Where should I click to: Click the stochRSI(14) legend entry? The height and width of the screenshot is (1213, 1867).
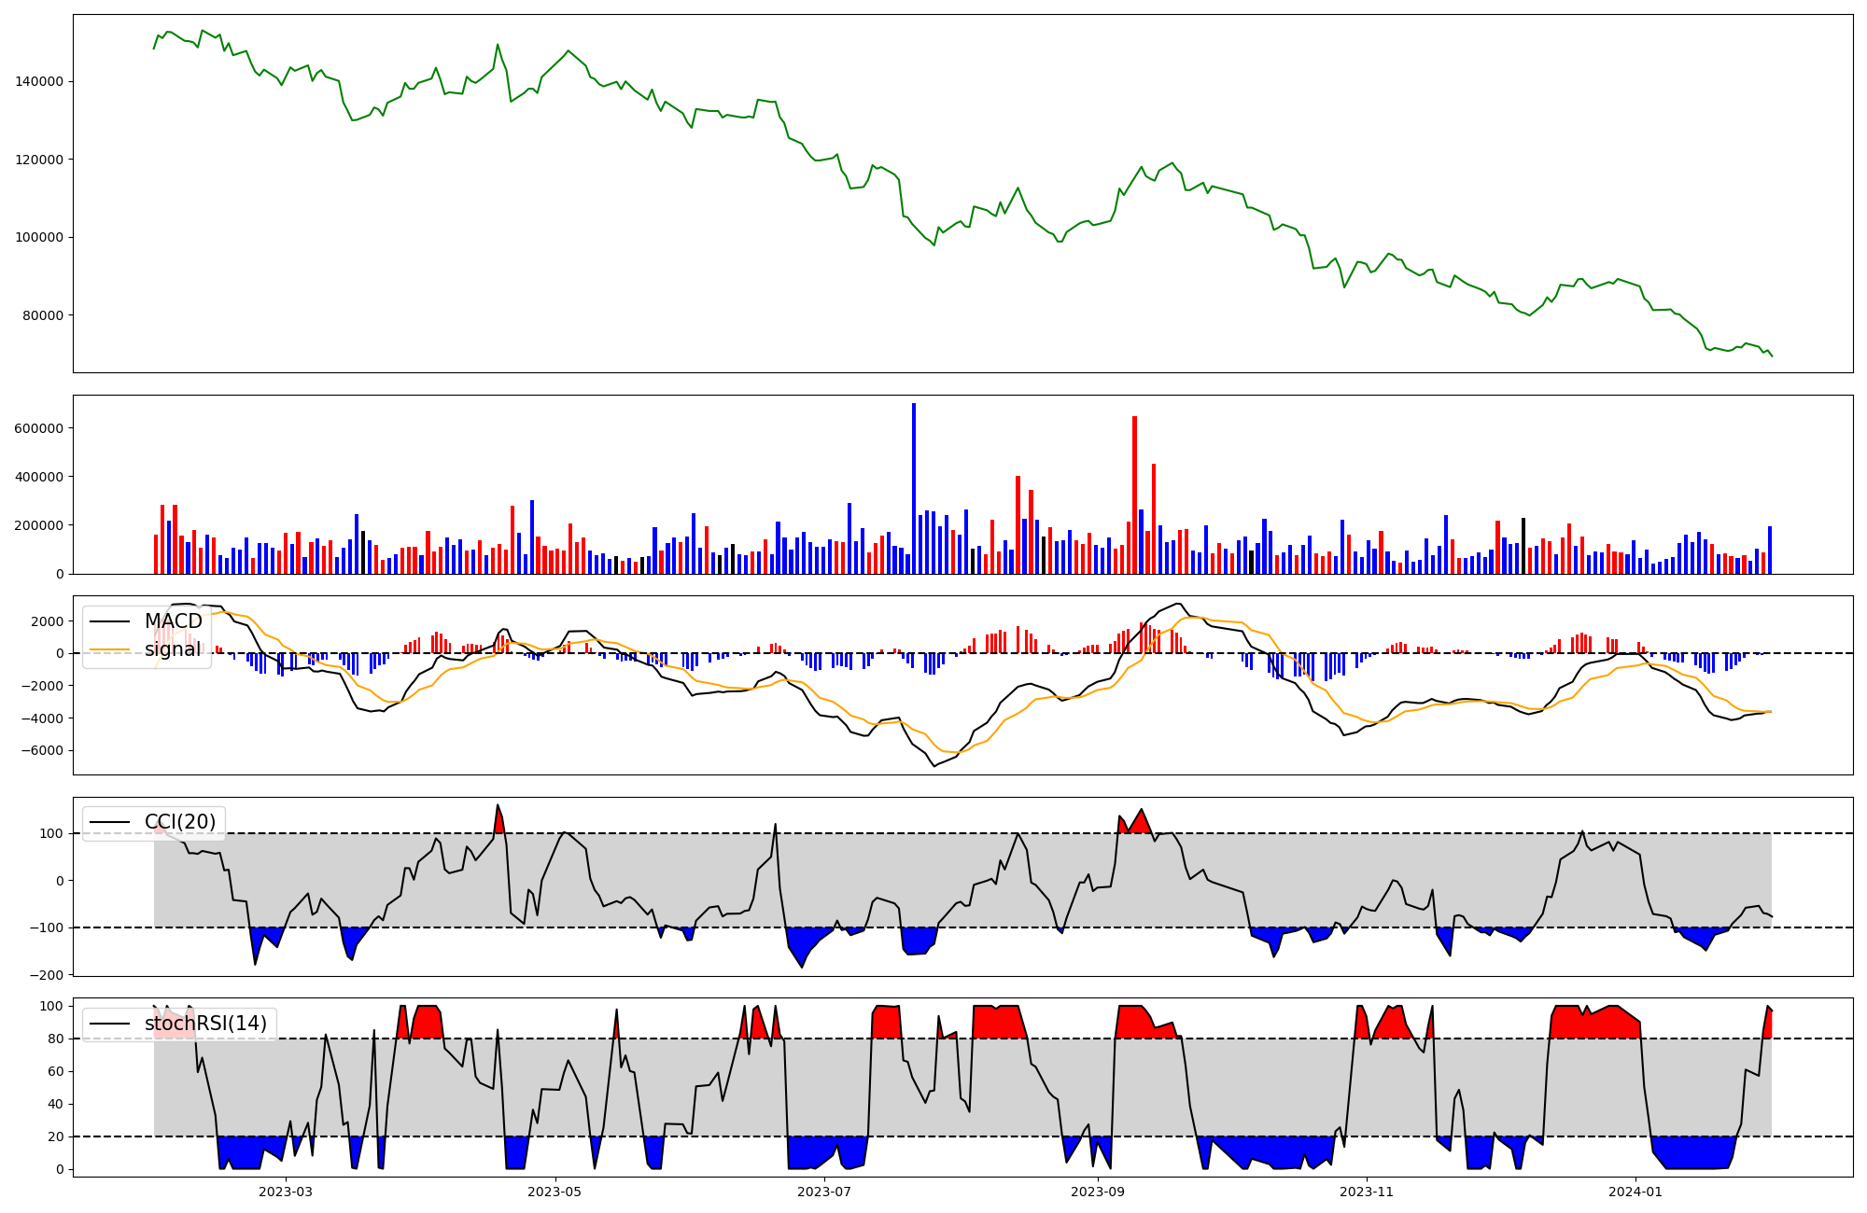(205, 1024)
